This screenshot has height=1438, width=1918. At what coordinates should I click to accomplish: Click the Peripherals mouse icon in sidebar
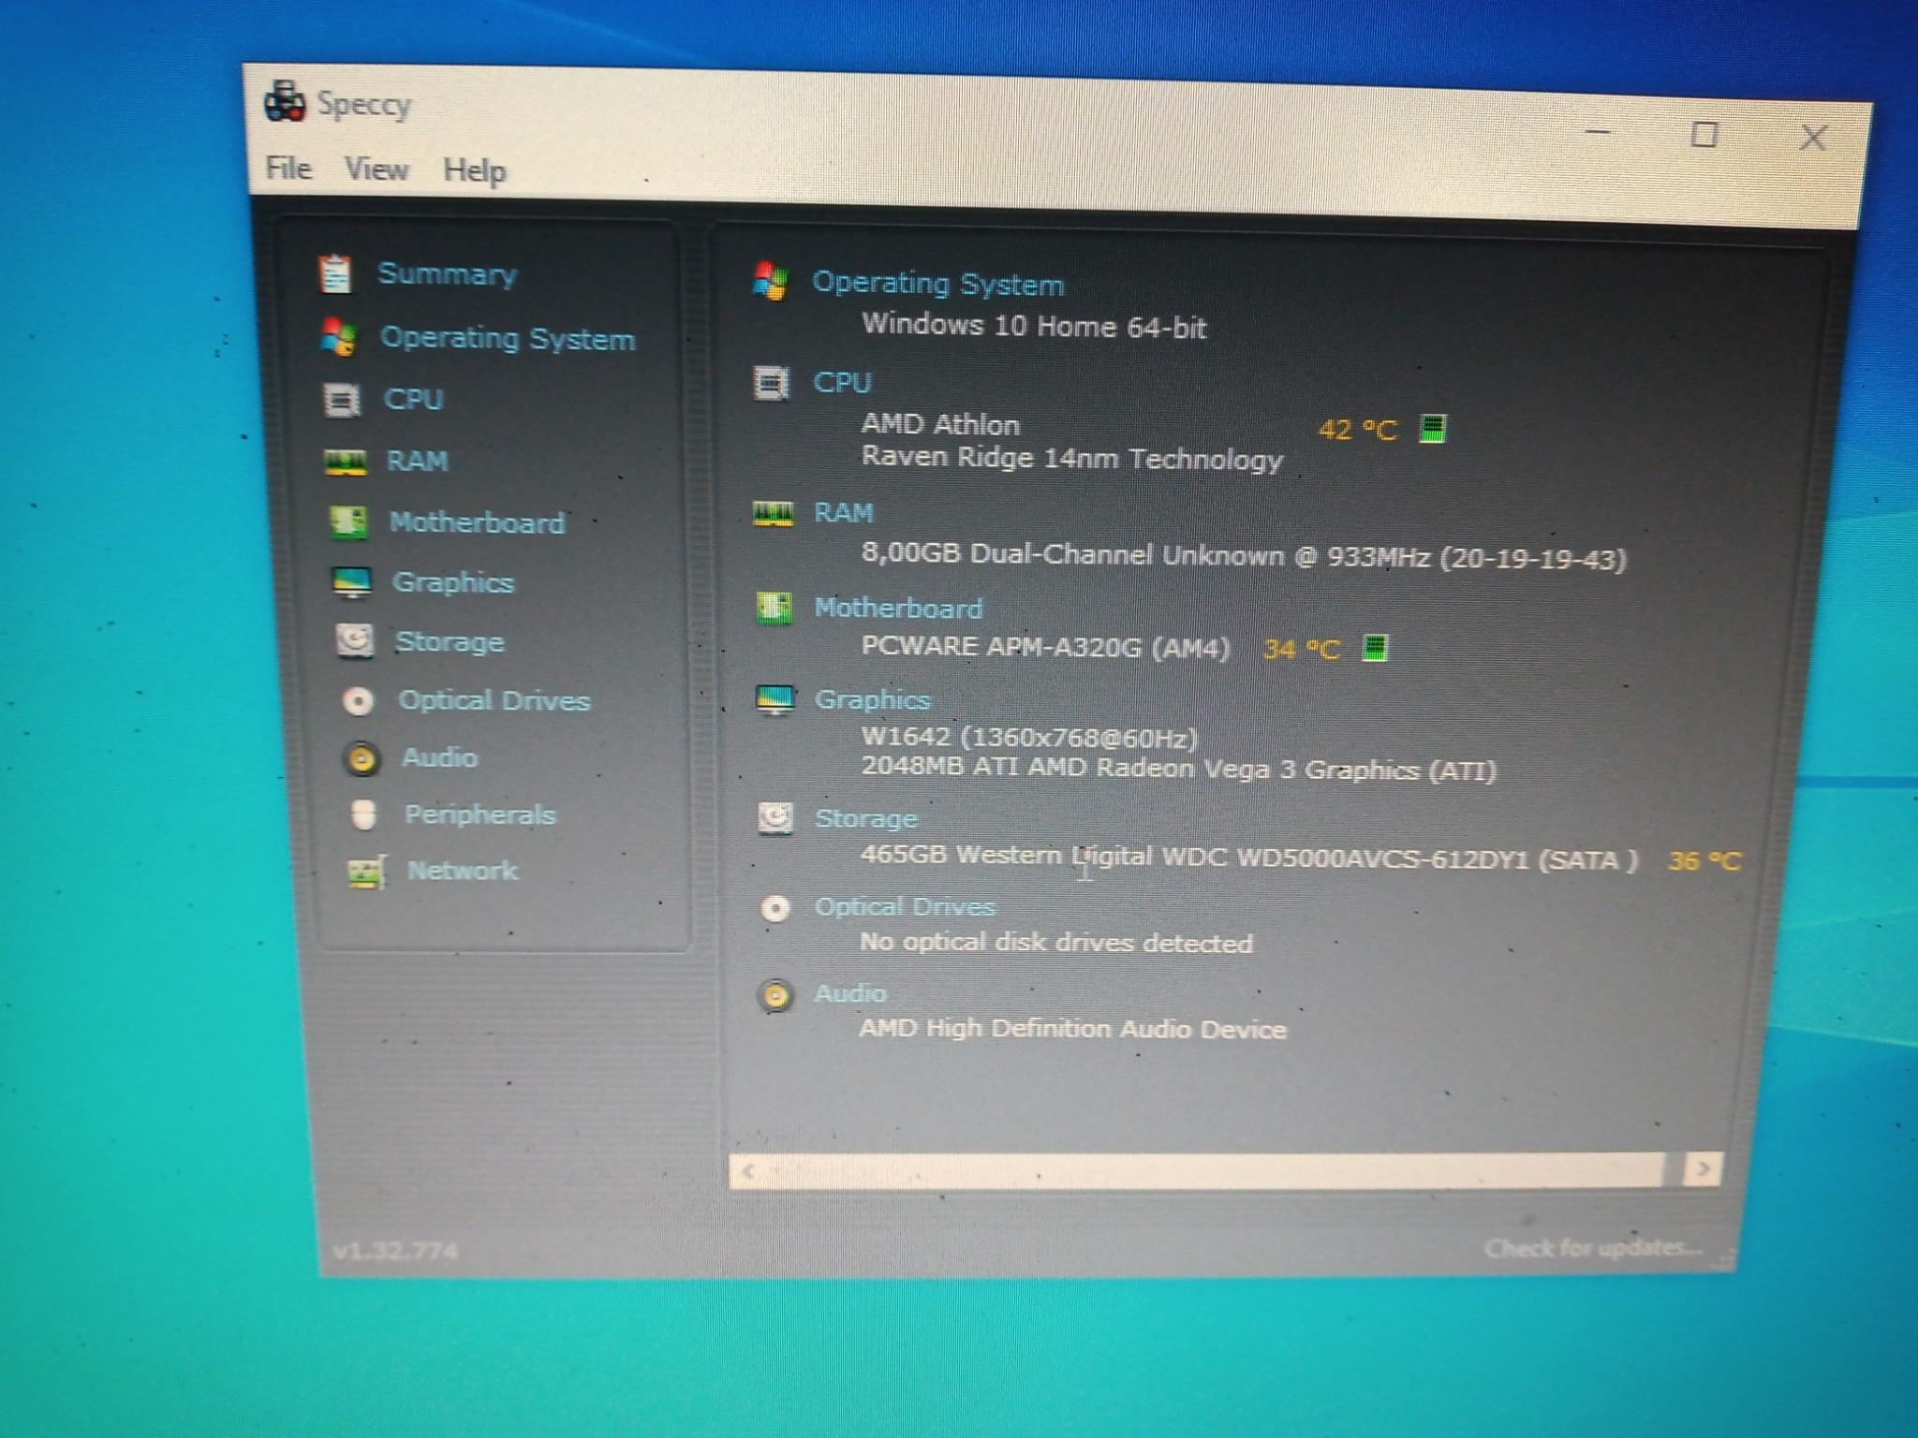363,814
